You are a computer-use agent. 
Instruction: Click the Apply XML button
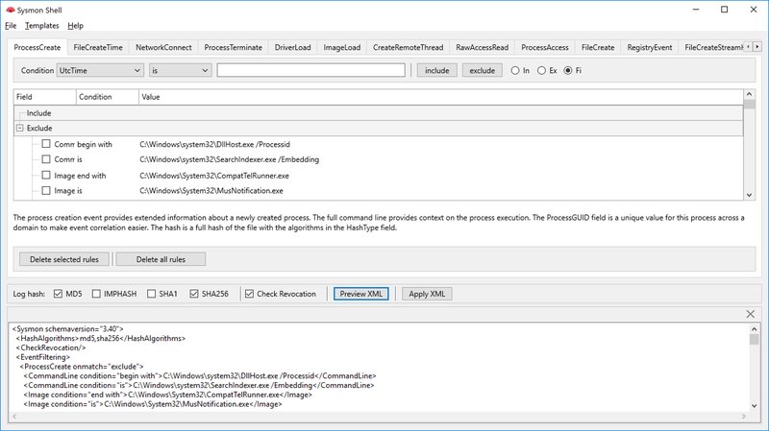coord(427,294)
